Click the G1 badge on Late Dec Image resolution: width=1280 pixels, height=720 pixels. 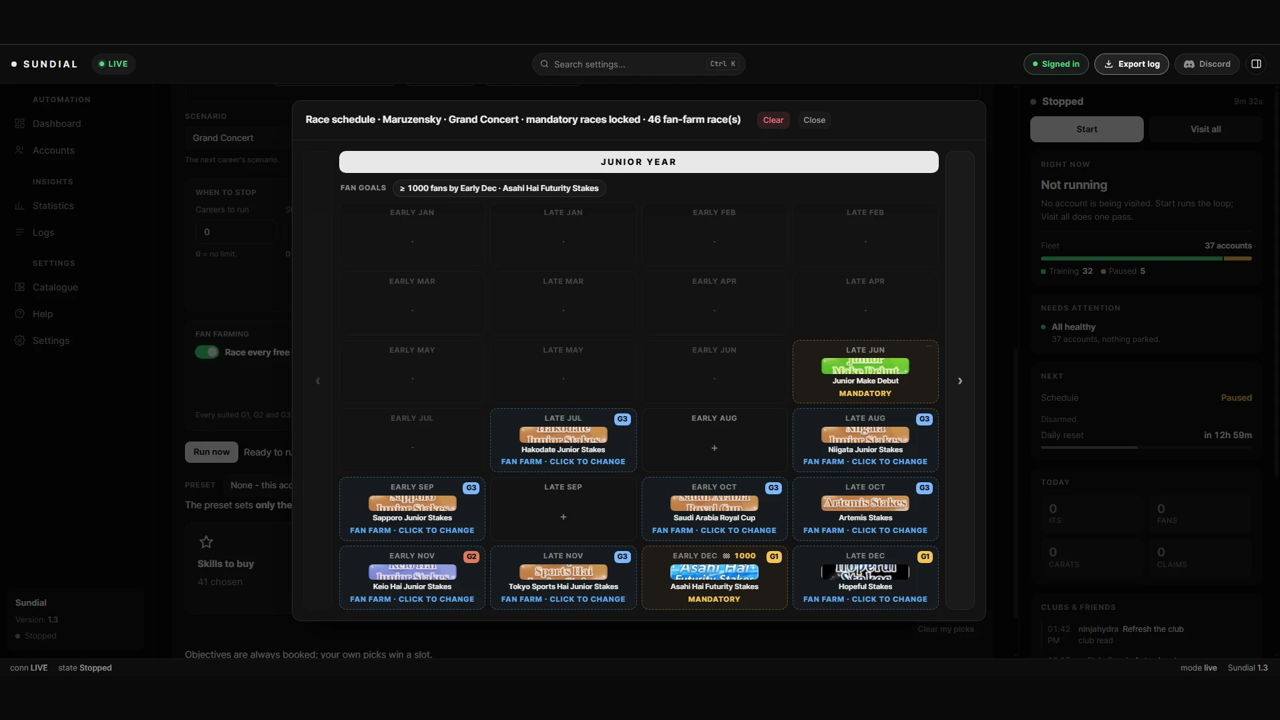pyautogui.click(x=925, y=556)
